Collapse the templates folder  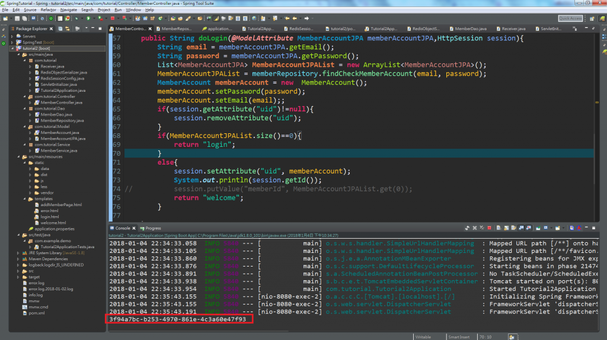(x=25, y=199)
